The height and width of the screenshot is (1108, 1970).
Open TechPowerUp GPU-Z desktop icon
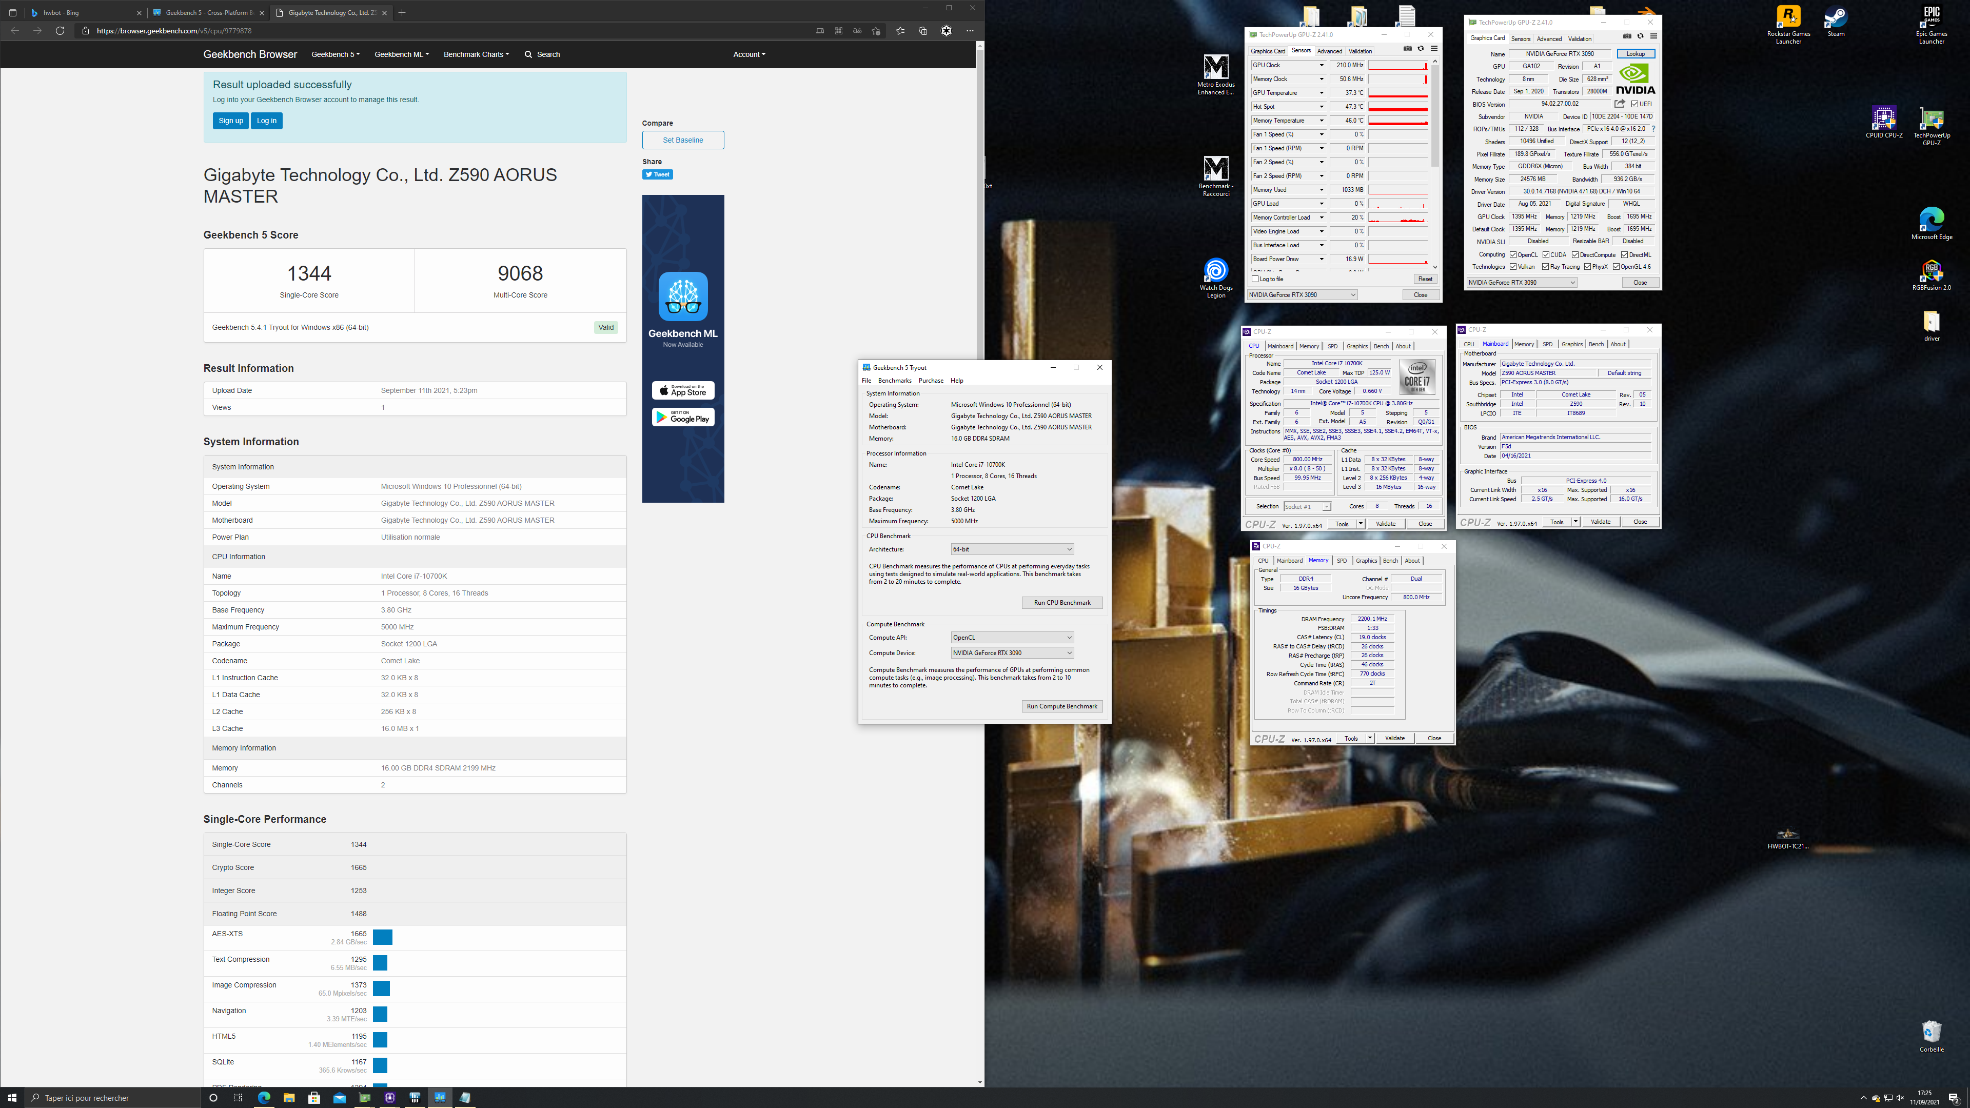point(1932,126)
